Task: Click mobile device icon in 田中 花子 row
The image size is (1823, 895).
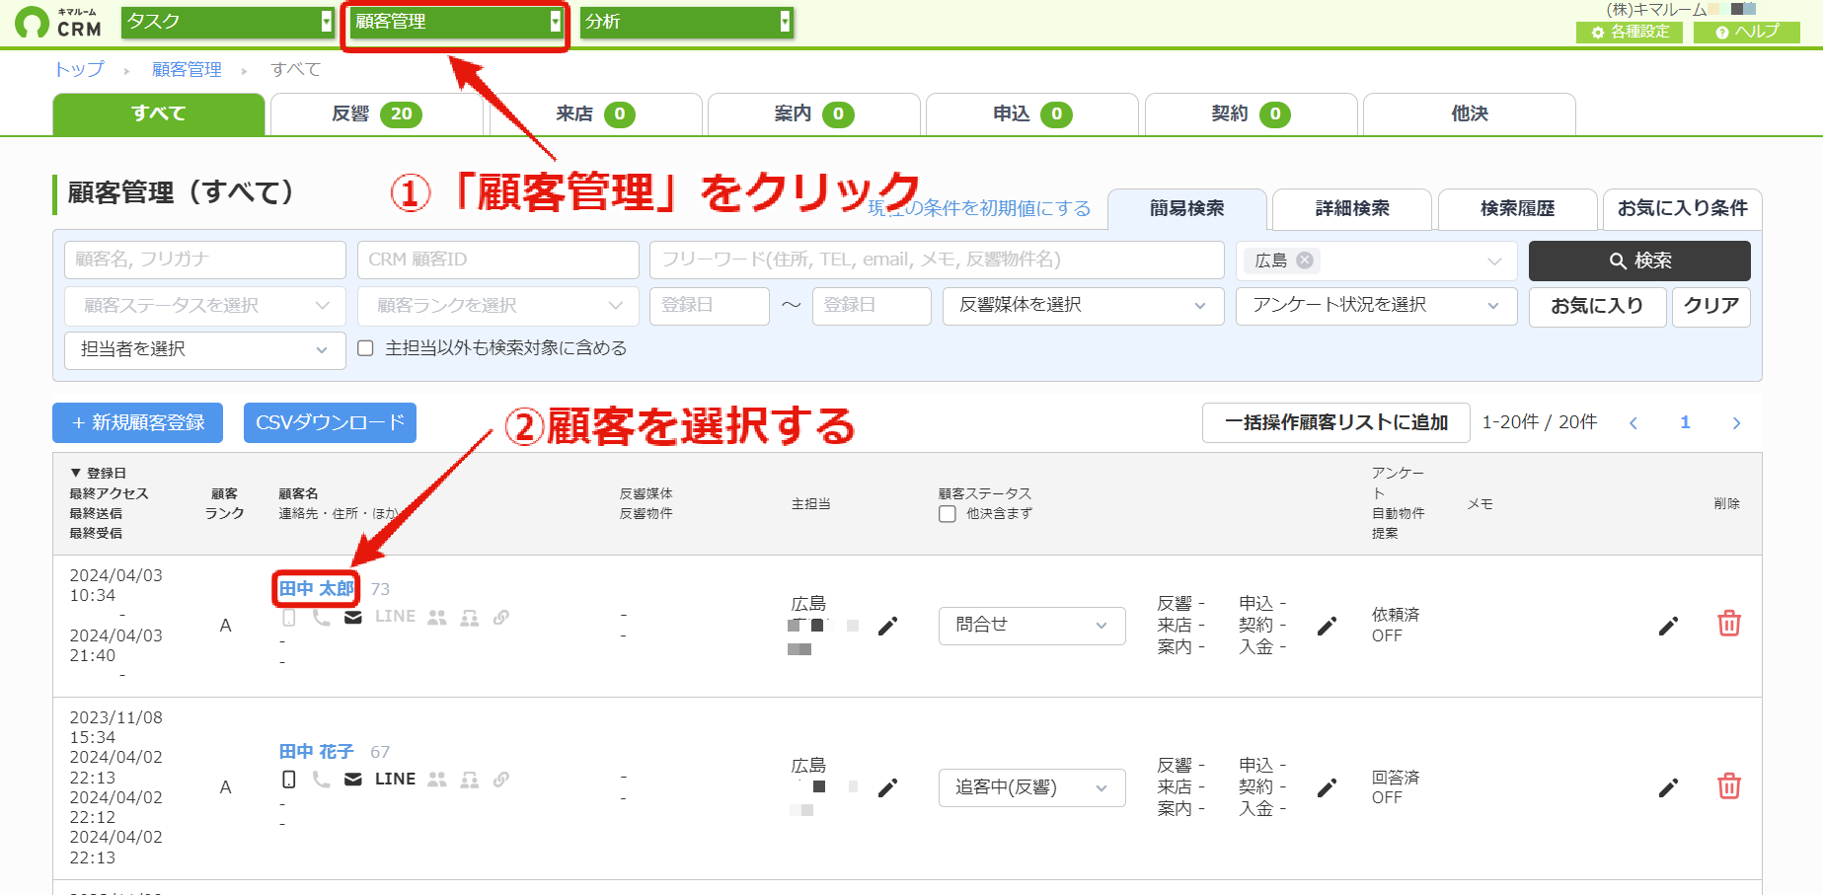Action: (289, 780)
